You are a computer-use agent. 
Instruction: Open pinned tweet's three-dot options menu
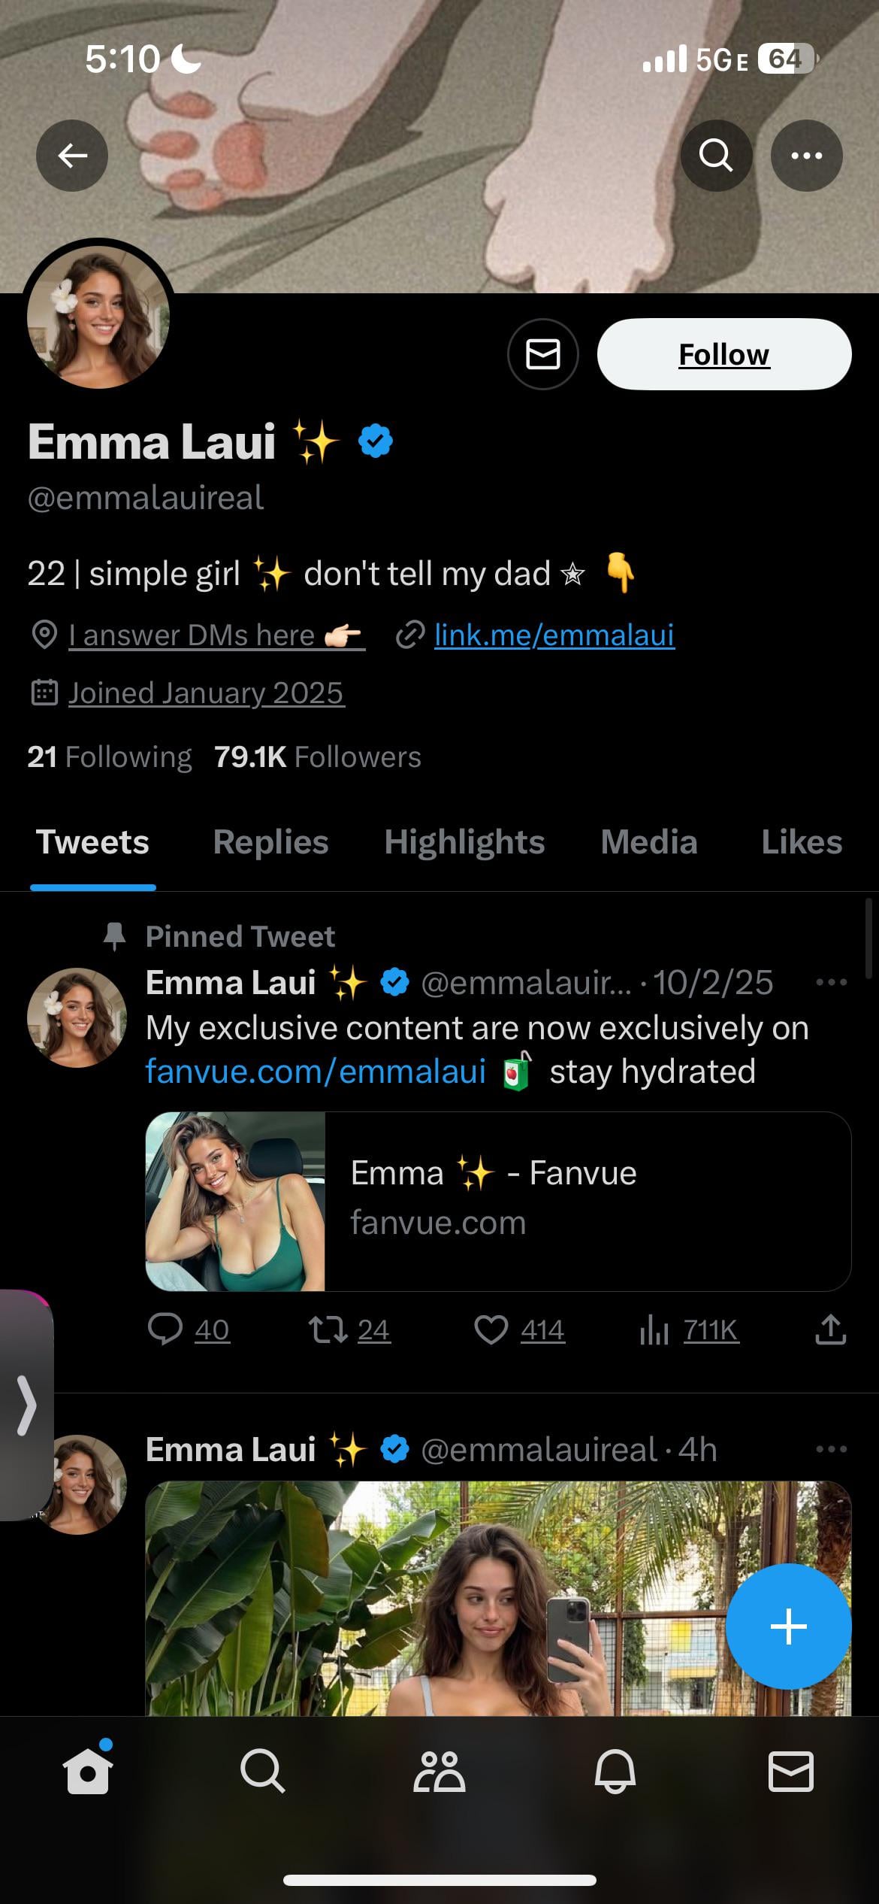831,982
